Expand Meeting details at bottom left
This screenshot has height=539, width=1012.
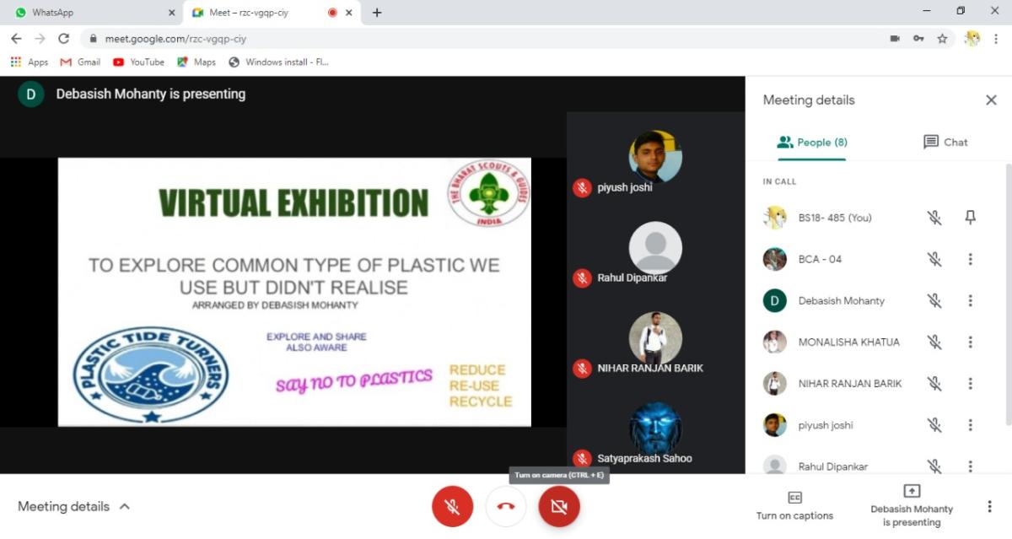click(x=74, y=506)
